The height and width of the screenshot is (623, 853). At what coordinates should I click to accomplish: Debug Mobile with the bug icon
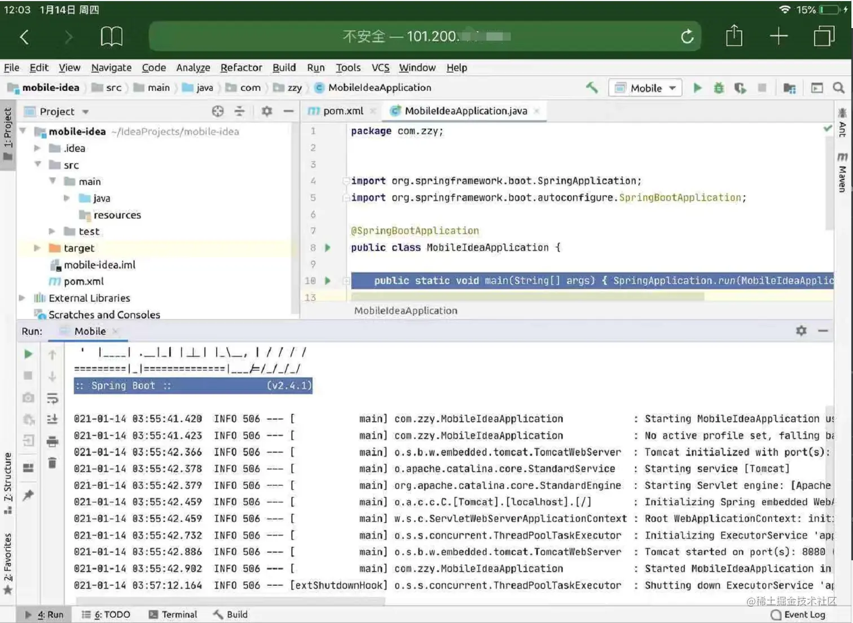click(x=718, y=87)
